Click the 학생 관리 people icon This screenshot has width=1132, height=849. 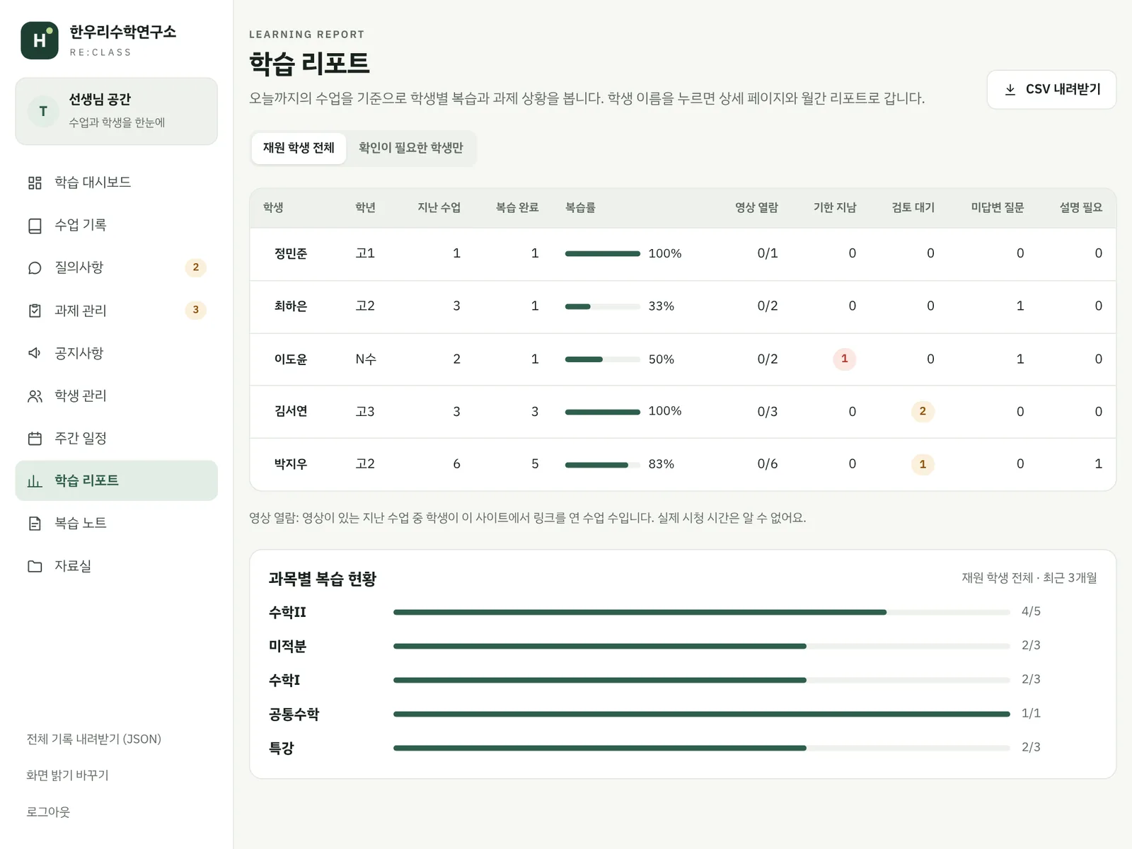[x=35, y=395]
